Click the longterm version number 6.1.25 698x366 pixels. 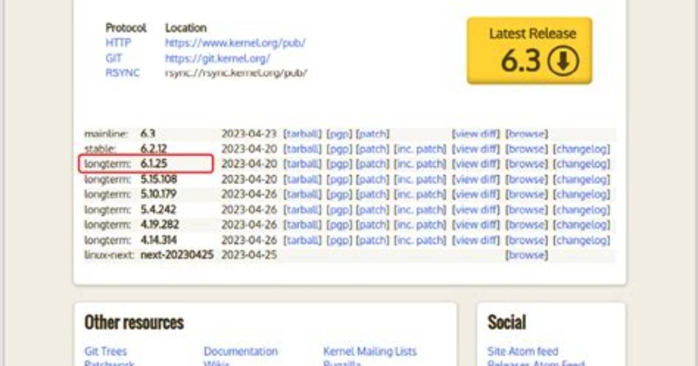click(x=154, y=164)
